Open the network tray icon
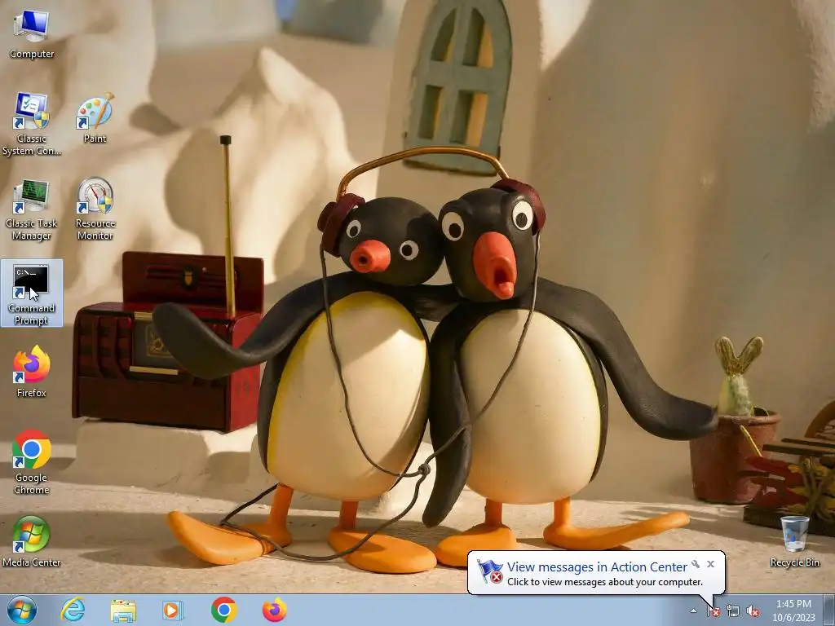This screenshot has width=835, height=626. point(733,611)
